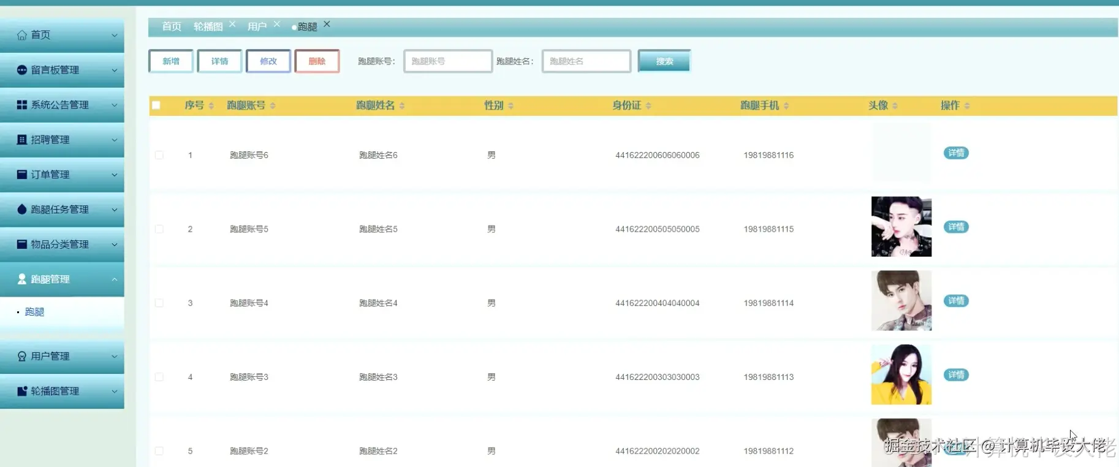
Task: Focus the 跑腿账号 search input
Action: (448, 61)
